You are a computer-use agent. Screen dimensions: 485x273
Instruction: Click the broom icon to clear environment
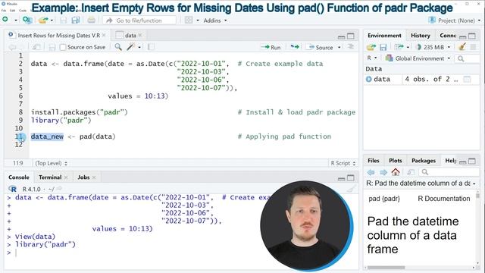pyautogui.click(x=462, y=47)
